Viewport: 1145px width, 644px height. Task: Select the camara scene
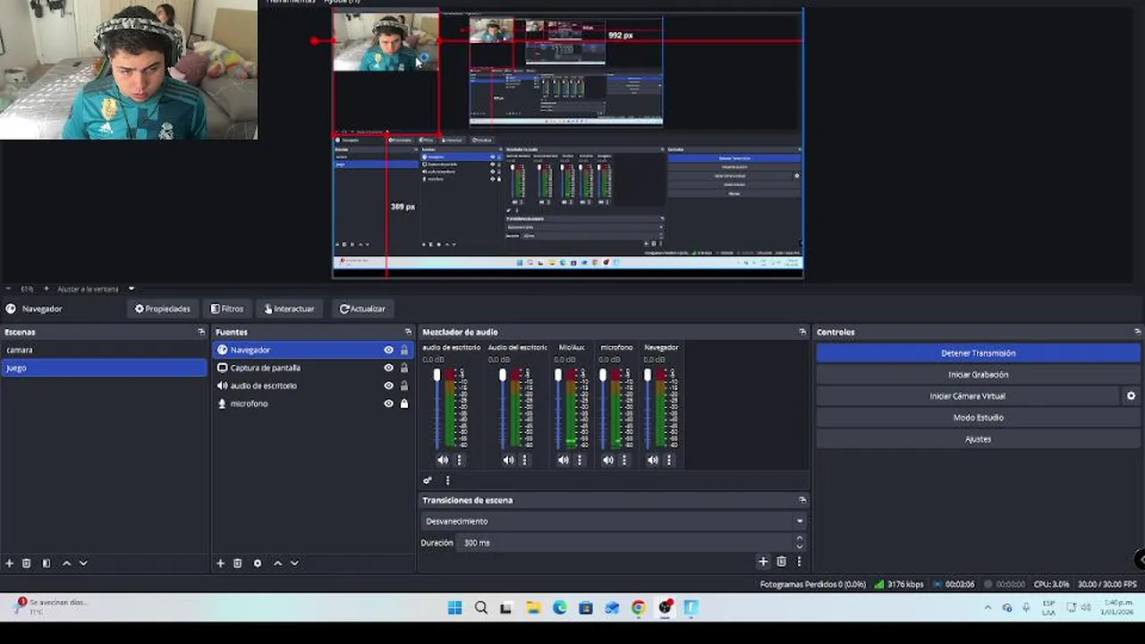tap(104, 350)
